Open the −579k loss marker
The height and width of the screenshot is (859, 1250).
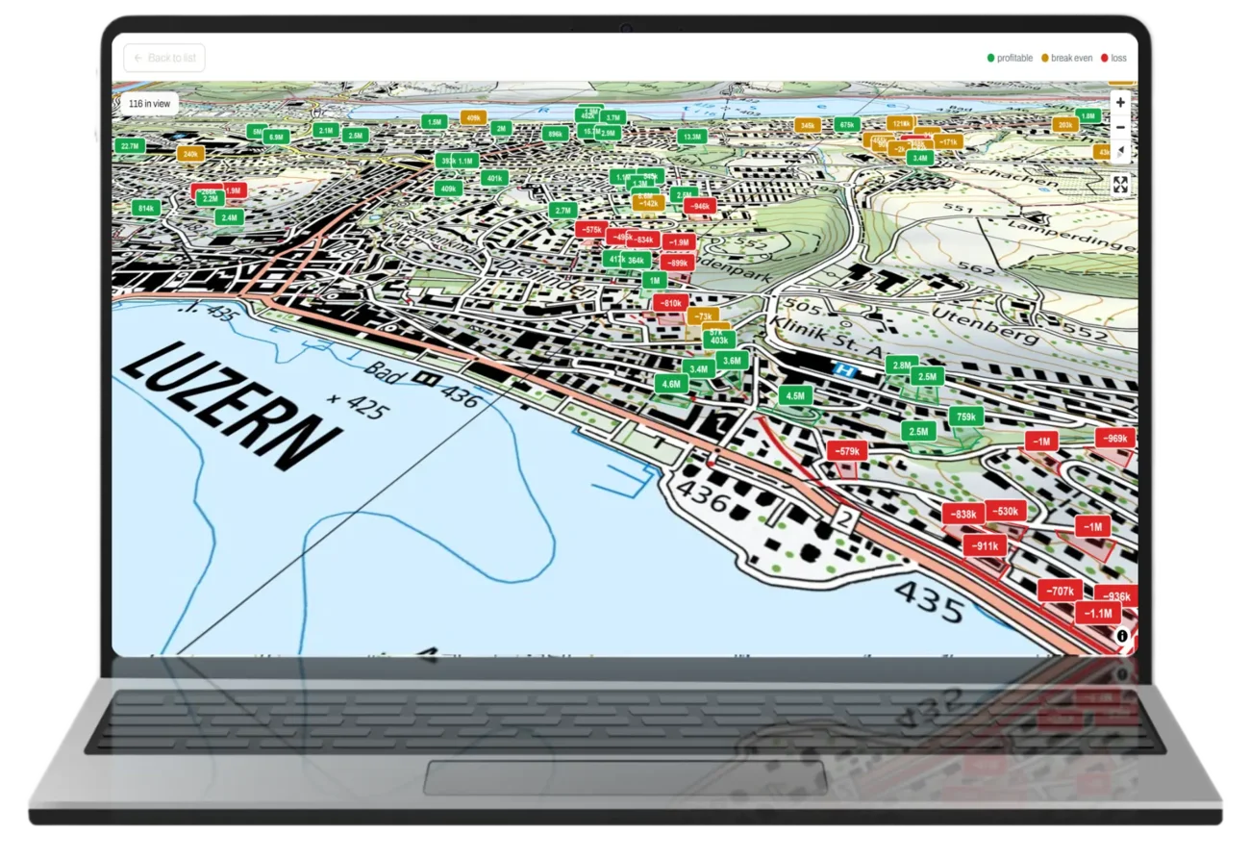point(847,451)
